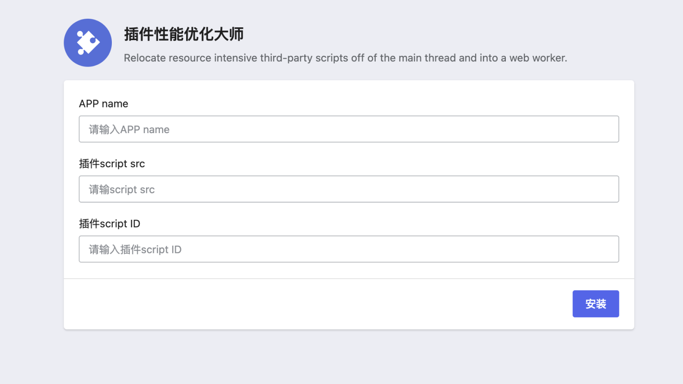683x384 pixels.
Task: Click the "插件script src" field label
Action: tap(112, 164)
